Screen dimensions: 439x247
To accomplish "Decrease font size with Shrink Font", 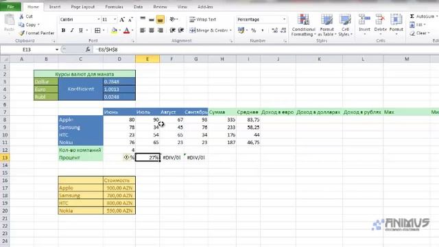I will pyautogui.click(x=130, y=20).
